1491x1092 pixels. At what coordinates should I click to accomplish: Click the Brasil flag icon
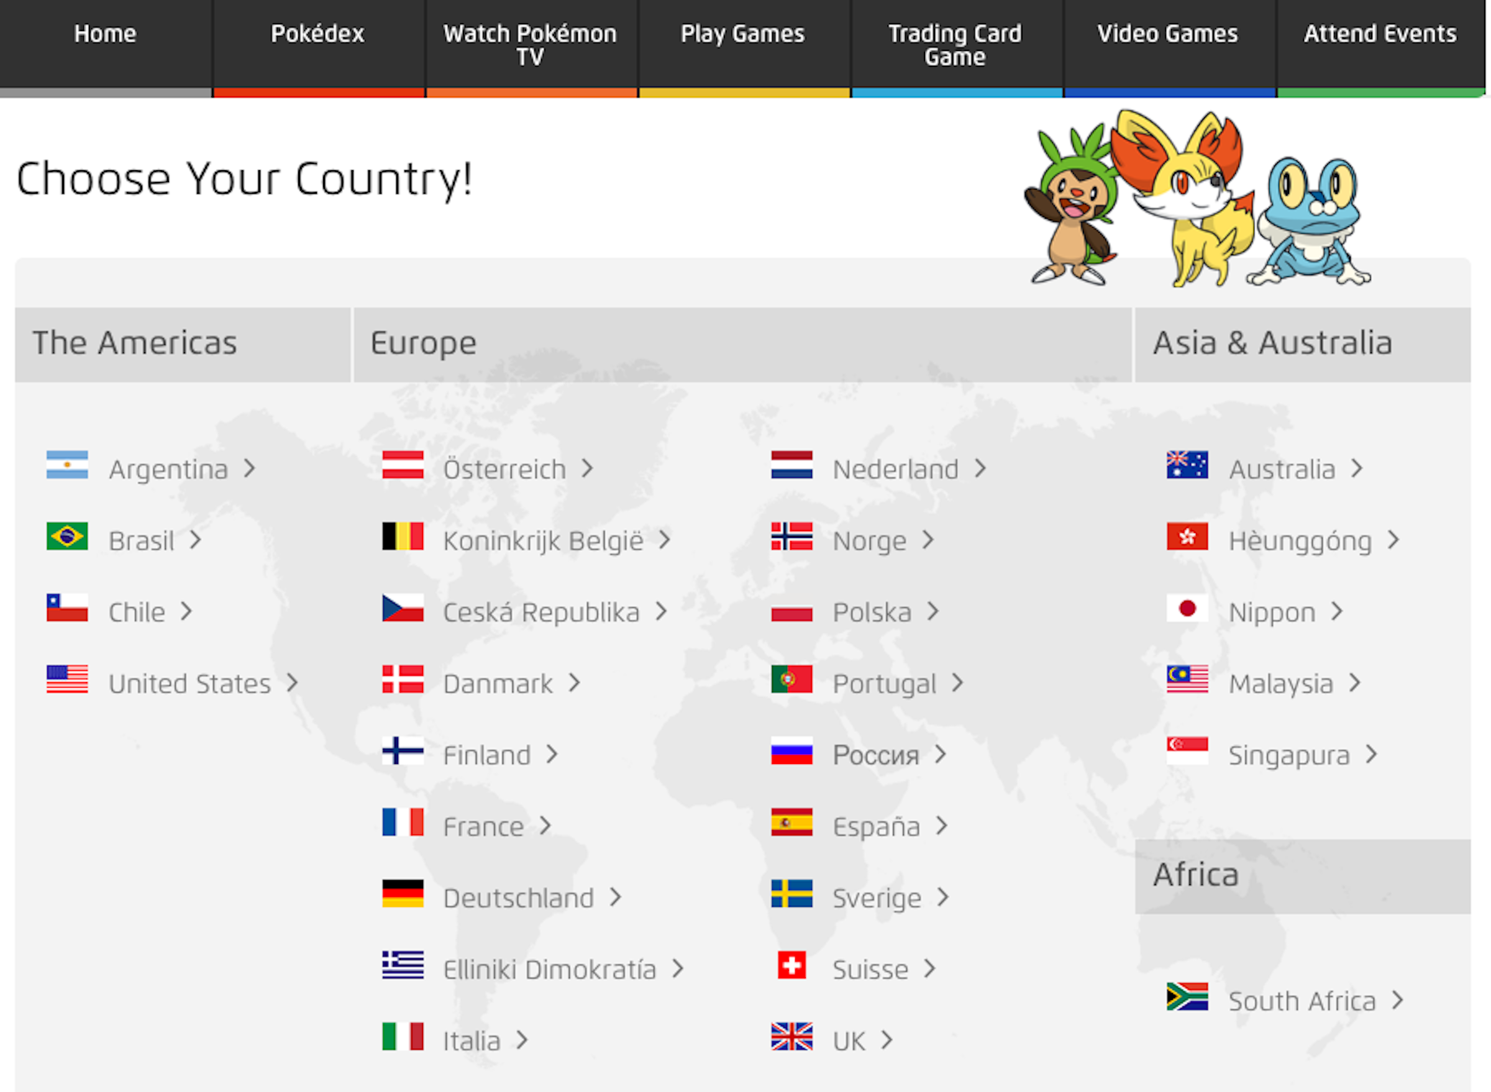[66, 537]
